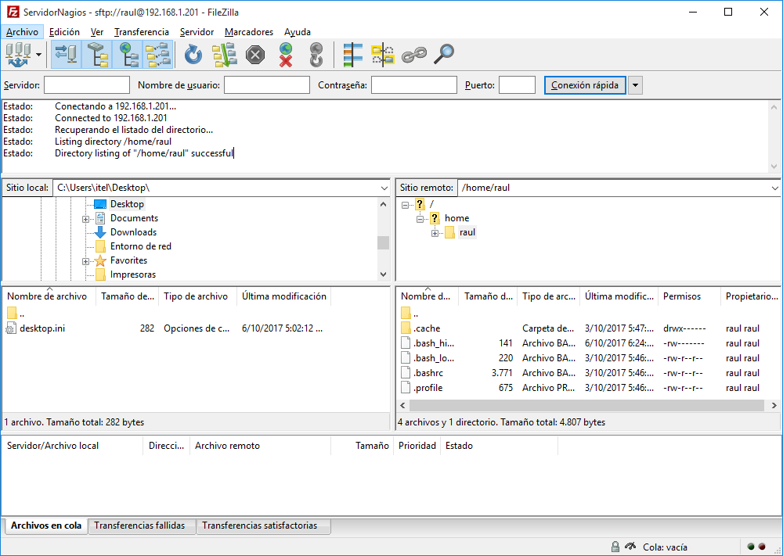Select Desktop in local tree

tap(127, 204)
